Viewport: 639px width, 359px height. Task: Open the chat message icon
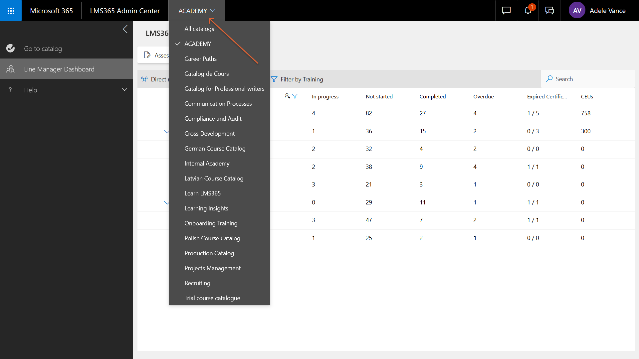(506, 11)
